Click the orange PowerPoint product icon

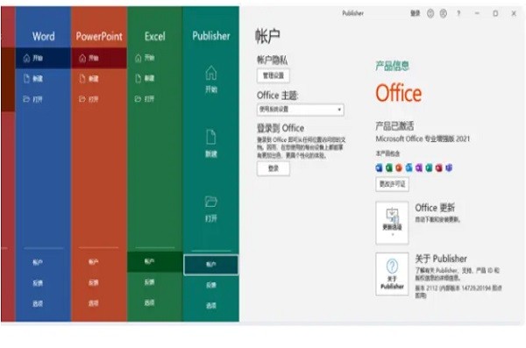click(399, 167)
